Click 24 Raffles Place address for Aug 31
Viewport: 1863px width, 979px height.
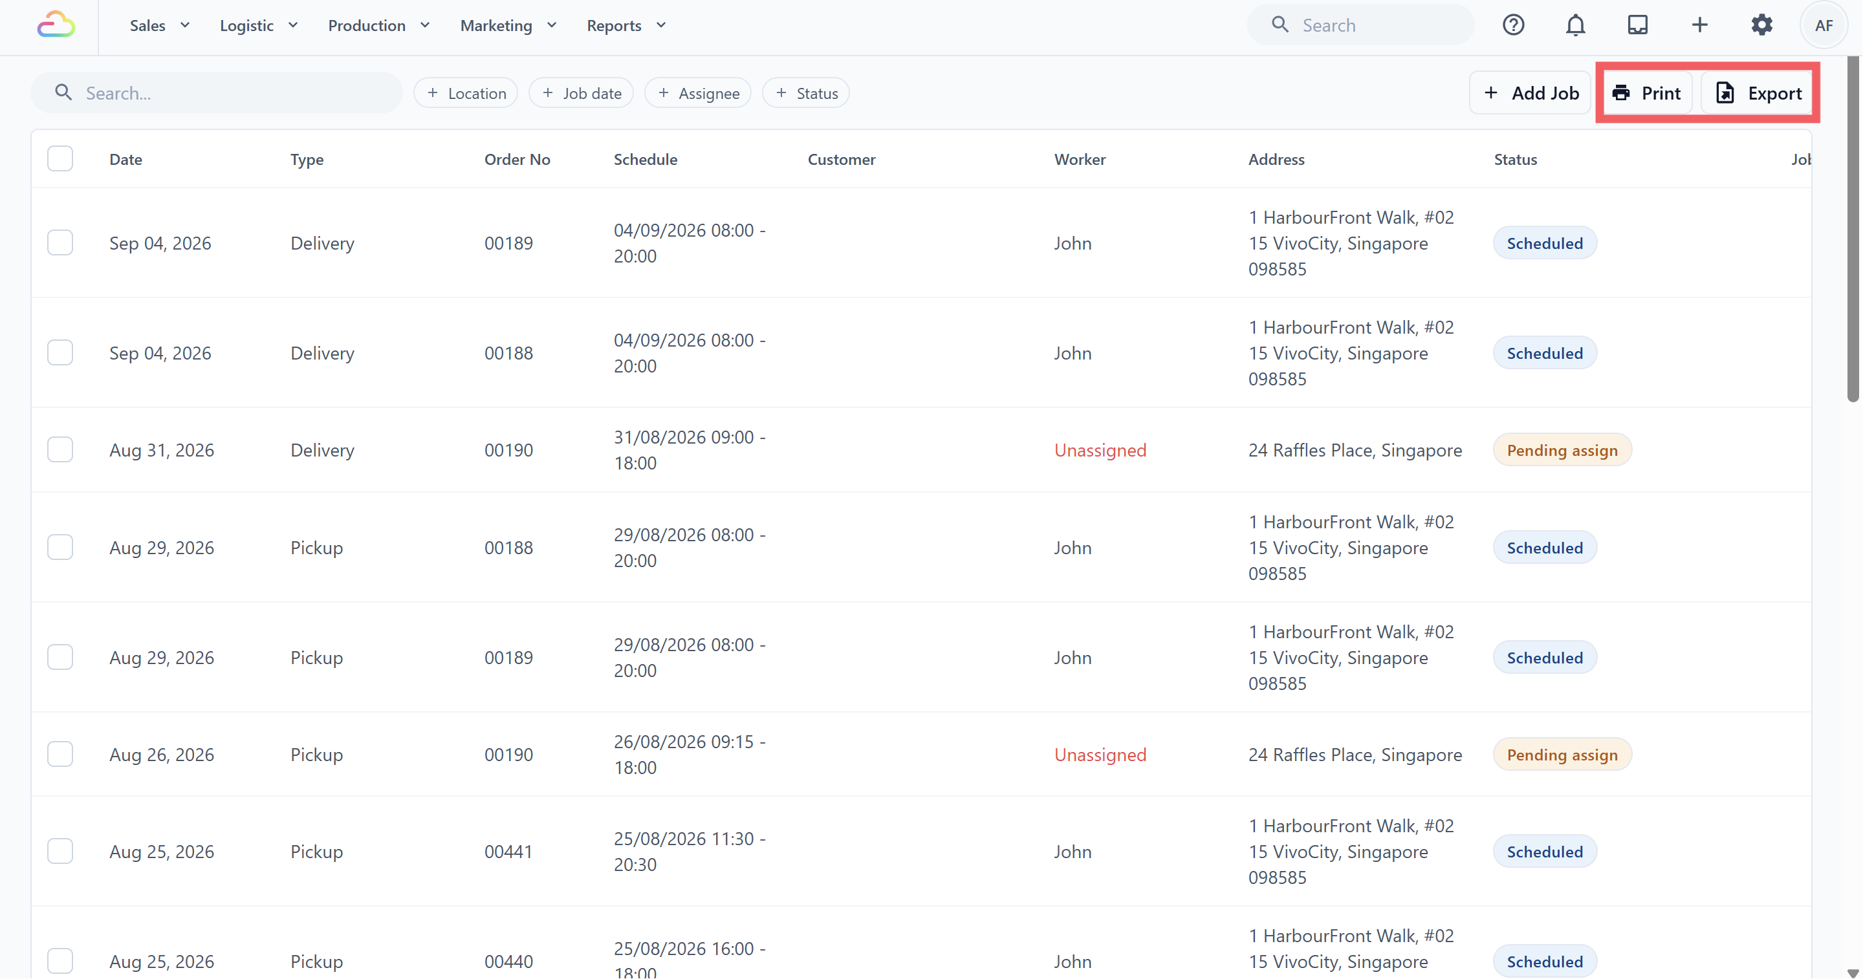pos(1355,450)
